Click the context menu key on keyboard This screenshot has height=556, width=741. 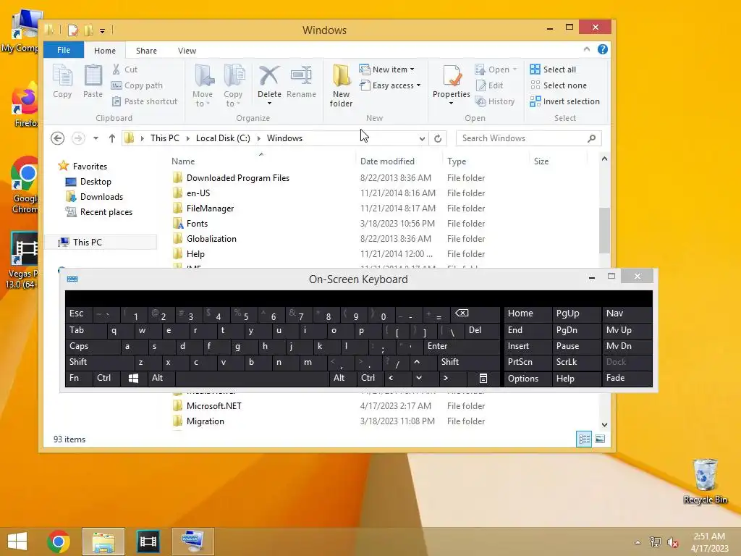point(483,378)
